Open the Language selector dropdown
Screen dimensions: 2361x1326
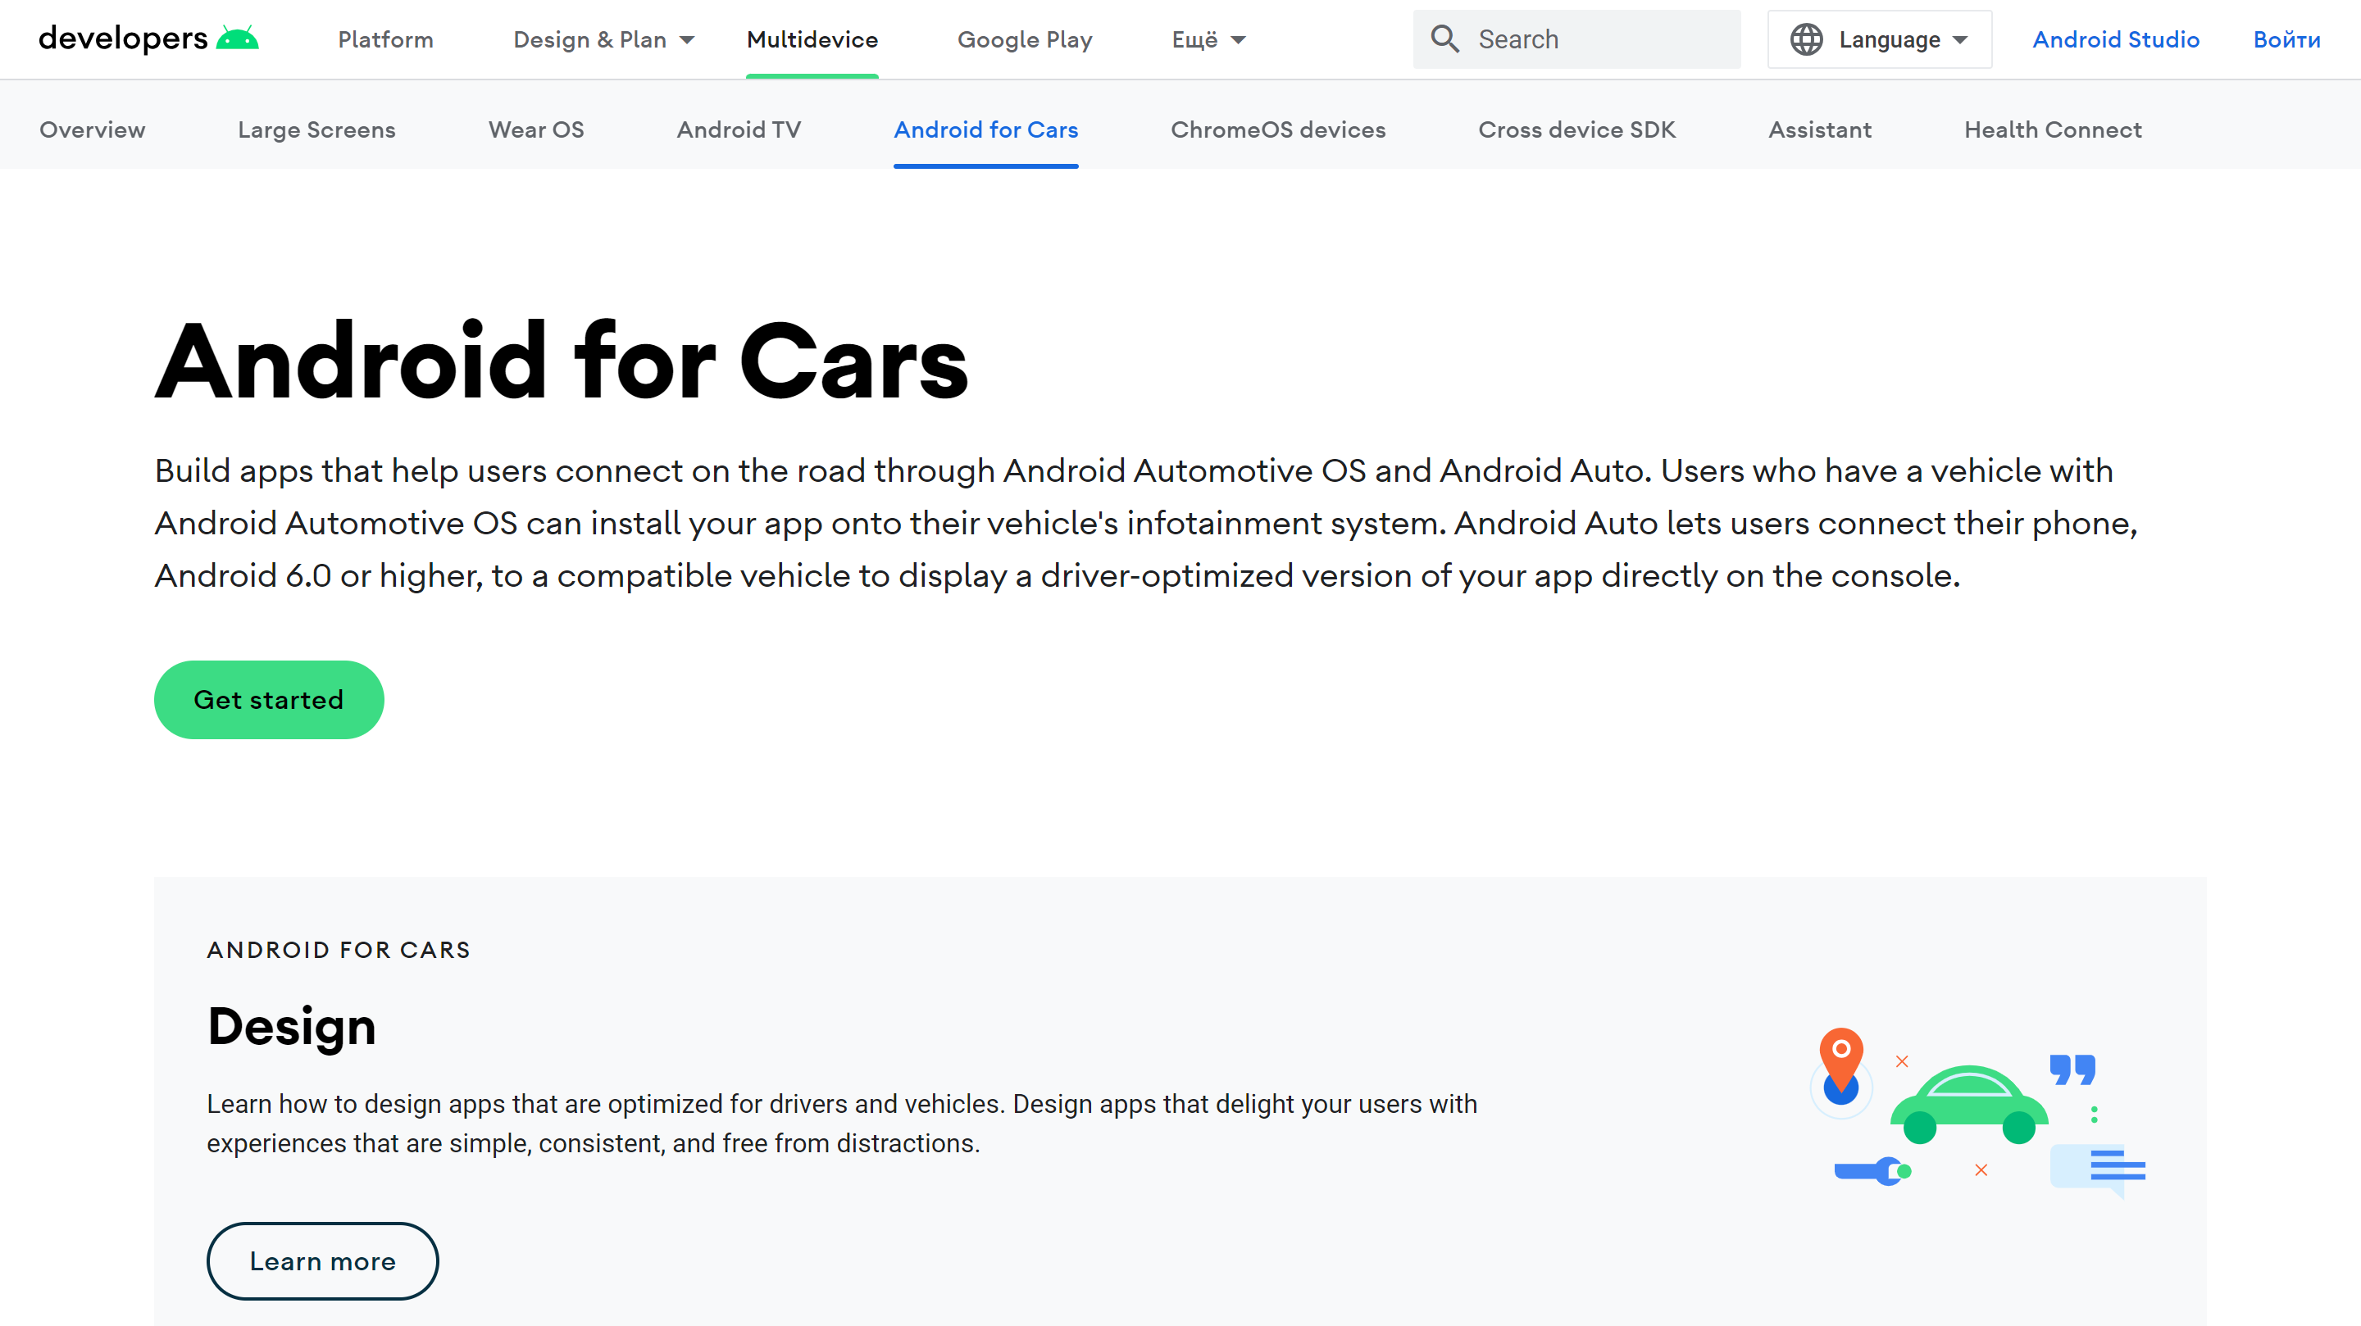pyautogui.click(x=1879, y=39)
